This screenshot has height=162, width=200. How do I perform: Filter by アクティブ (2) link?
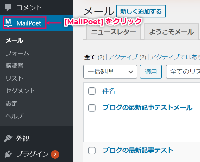tap(127, 57)
